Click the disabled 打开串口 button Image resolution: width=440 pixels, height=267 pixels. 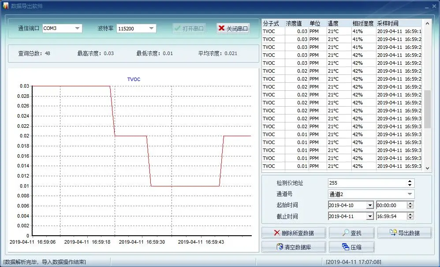click(x=189, y=28)
